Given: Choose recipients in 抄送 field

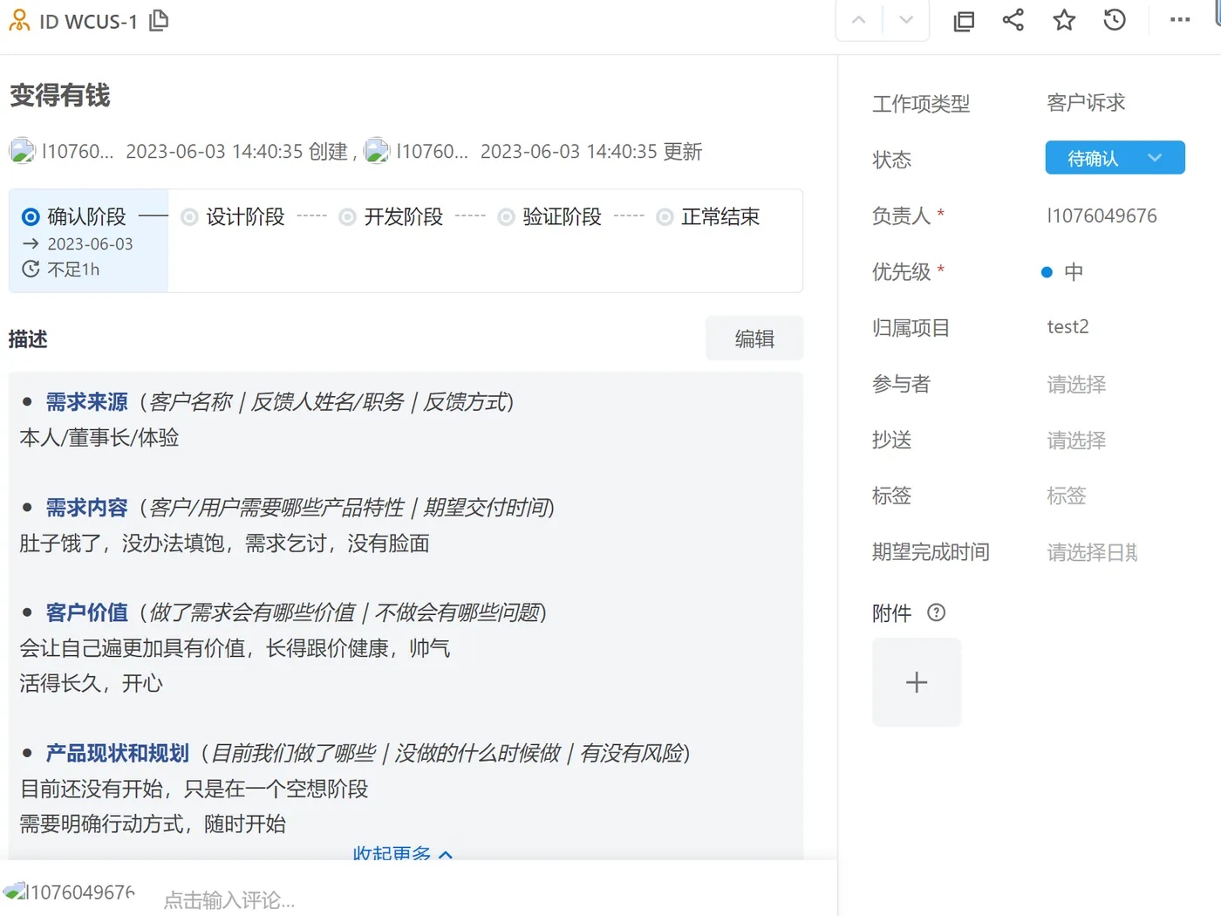Looking at the screenshot, I should click(1076, 440).
